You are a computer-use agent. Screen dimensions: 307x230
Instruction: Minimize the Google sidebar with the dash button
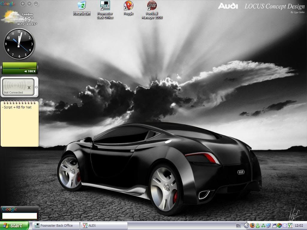(36, 4)
